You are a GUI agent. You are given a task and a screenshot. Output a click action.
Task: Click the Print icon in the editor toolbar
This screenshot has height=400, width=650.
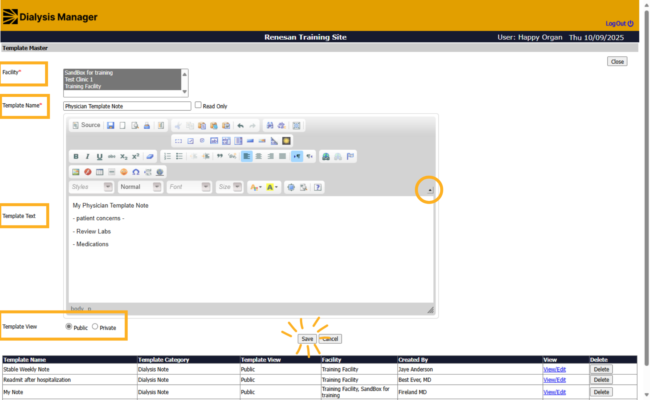point(147,126)
